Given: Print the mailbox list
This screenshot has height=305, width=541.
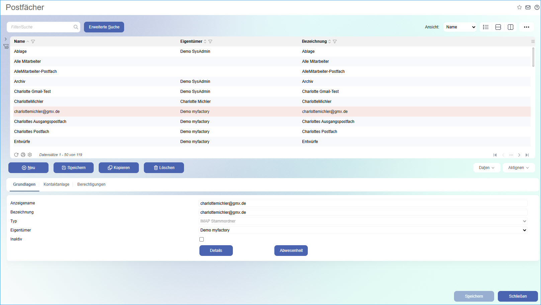Looking at the screenshot, I should (x=23, y=155).
